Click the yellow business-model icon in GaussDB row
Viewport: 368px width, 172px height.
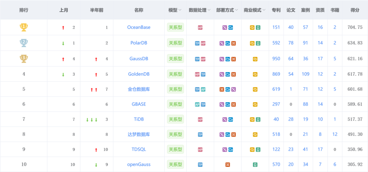pos(255,59)
